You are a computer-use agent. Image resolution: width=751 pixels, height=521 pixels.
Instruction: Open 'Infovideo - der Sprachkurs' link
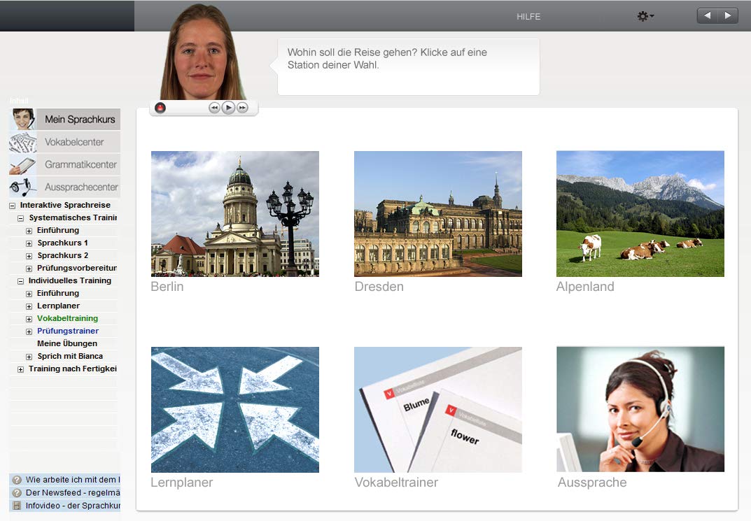click(73, 505)
